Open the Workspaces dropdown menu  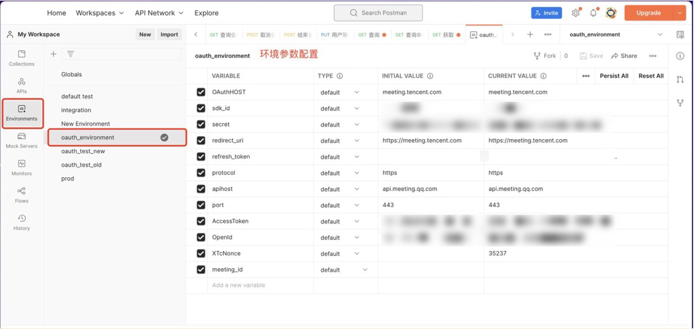click(100, 13)
